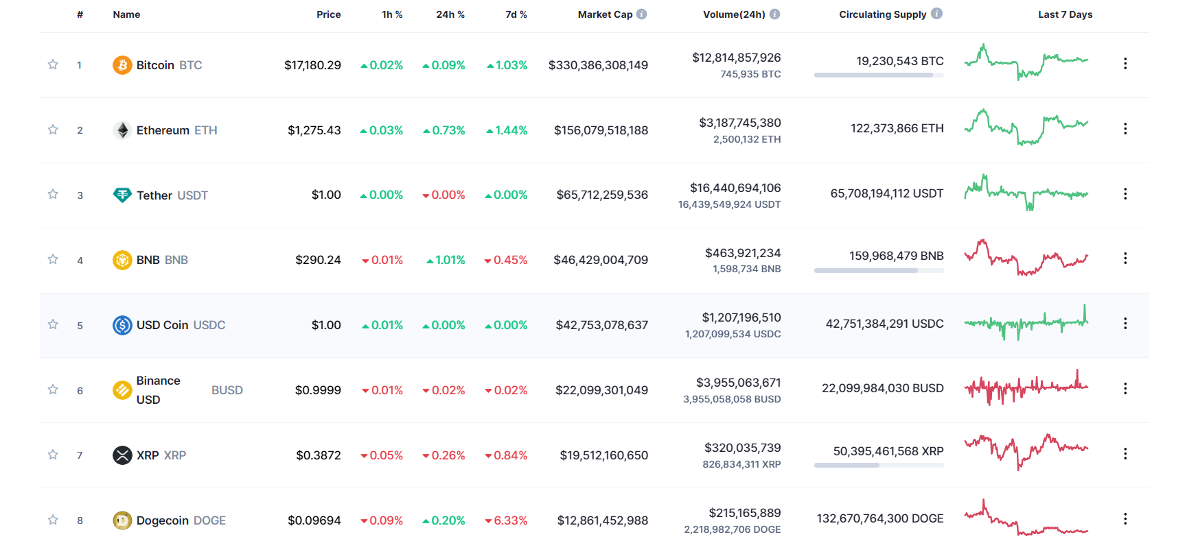Image resolution: width=1198 pixels, height=552 pixels.
Task: Click the XRP logo icon
Action: (x=122, y=455)
